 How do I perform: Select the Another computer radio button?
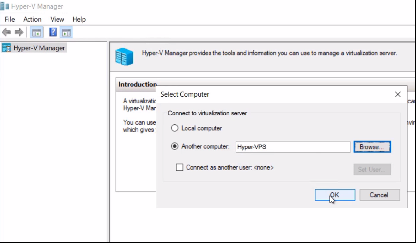pos(174,146)
